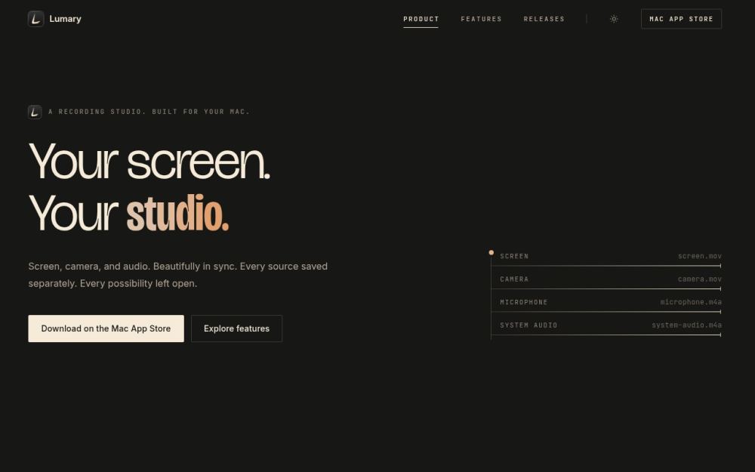Click the SYSTEM AUDIO track label
The image size is (755, 472).
coord(528,325)
